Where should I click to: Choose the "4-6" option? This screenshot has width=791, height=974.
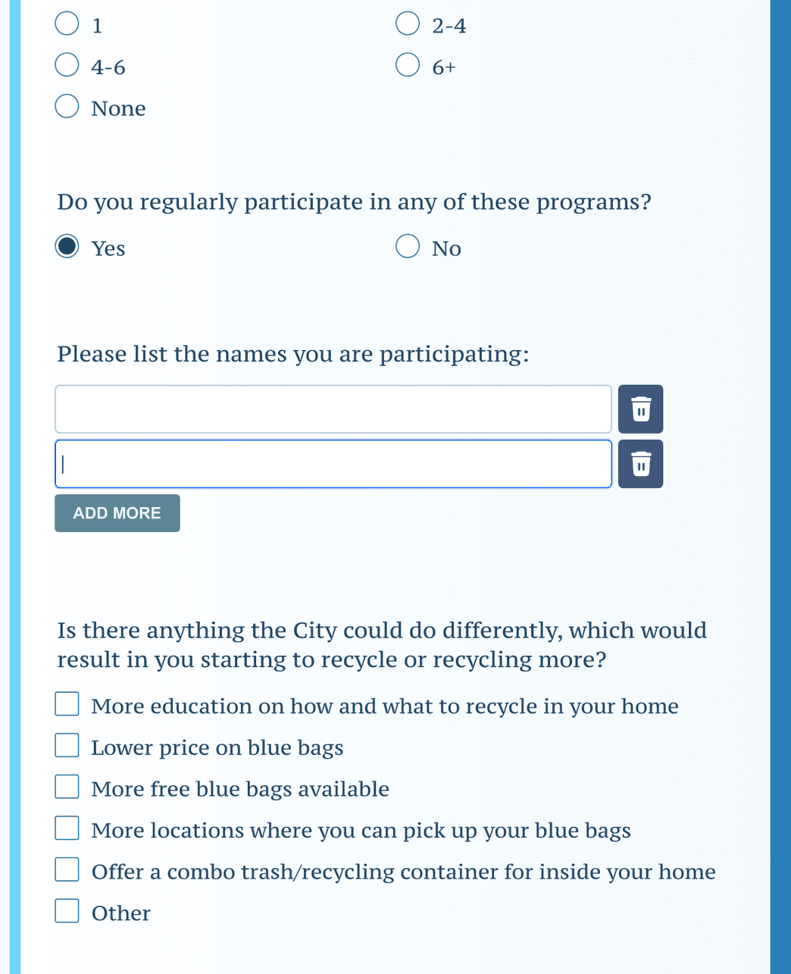coord(67,64)
